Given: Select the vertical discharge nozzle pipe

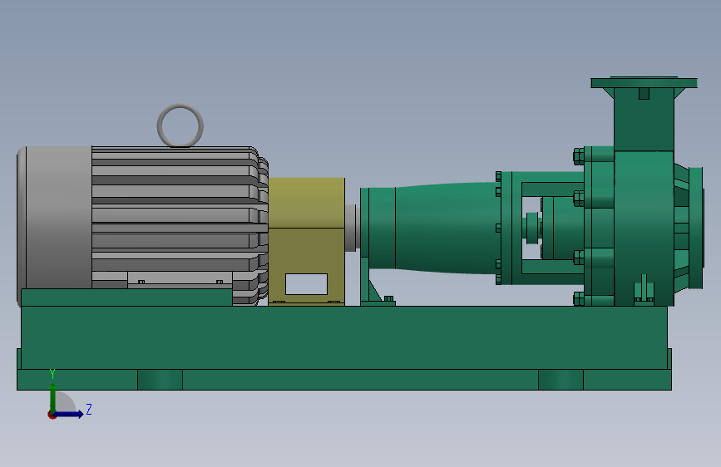Looking at the screenshot, I should (644, 120).
